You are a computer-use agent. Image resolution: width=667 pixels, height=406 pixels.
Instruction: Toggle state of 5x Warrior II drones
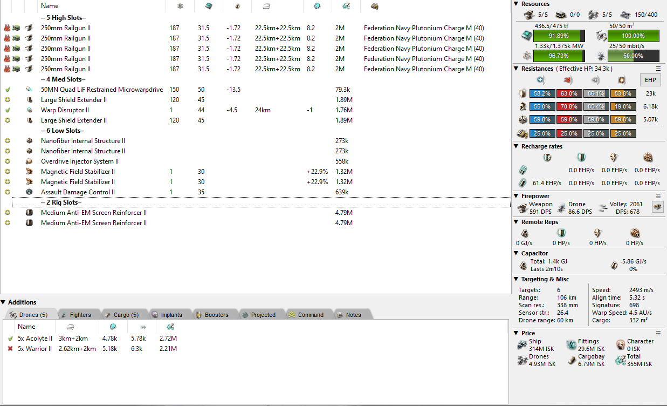click(x=10, y=349)
